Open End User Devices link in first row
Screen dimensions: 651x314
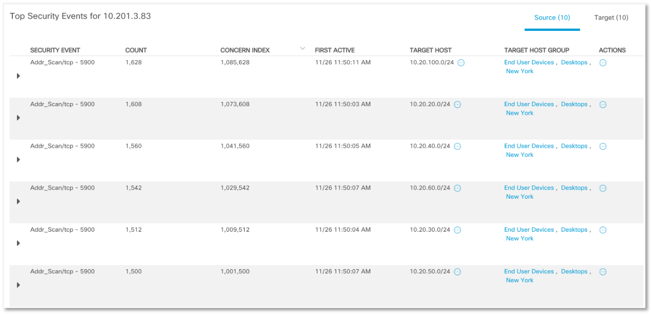[x=529, y=62]
